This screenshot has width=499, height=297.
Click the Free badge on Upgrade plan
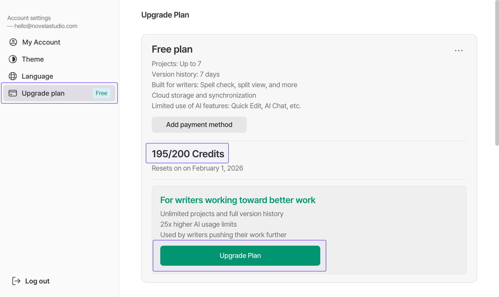(x=101, y=93)
